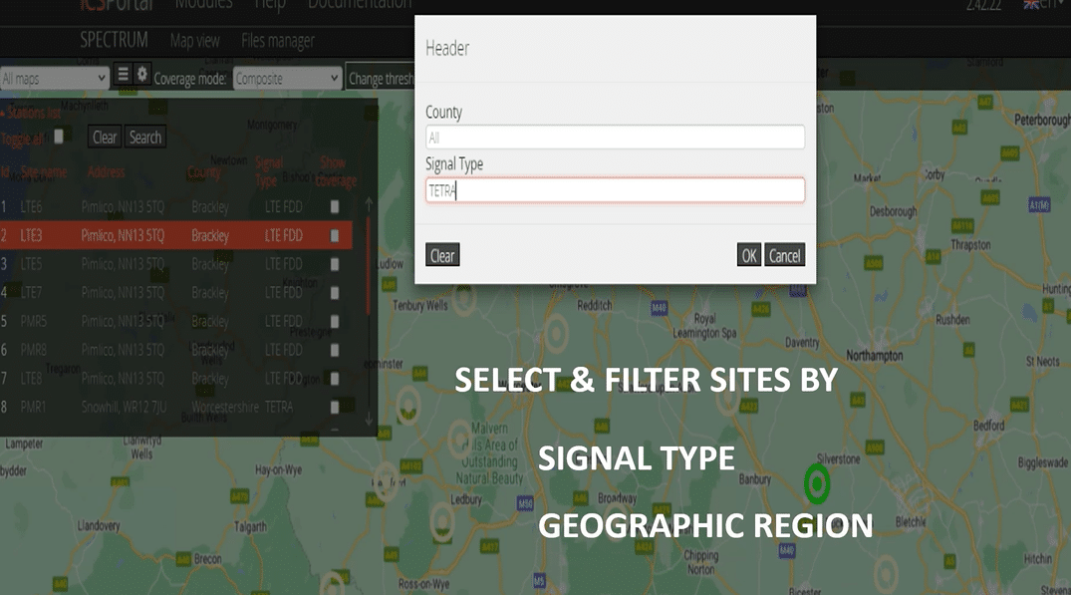Viewport: 1071px width, 595px height.
Task: Toggle coverage checkbox for LTE3 row
Action: point(335,236)
